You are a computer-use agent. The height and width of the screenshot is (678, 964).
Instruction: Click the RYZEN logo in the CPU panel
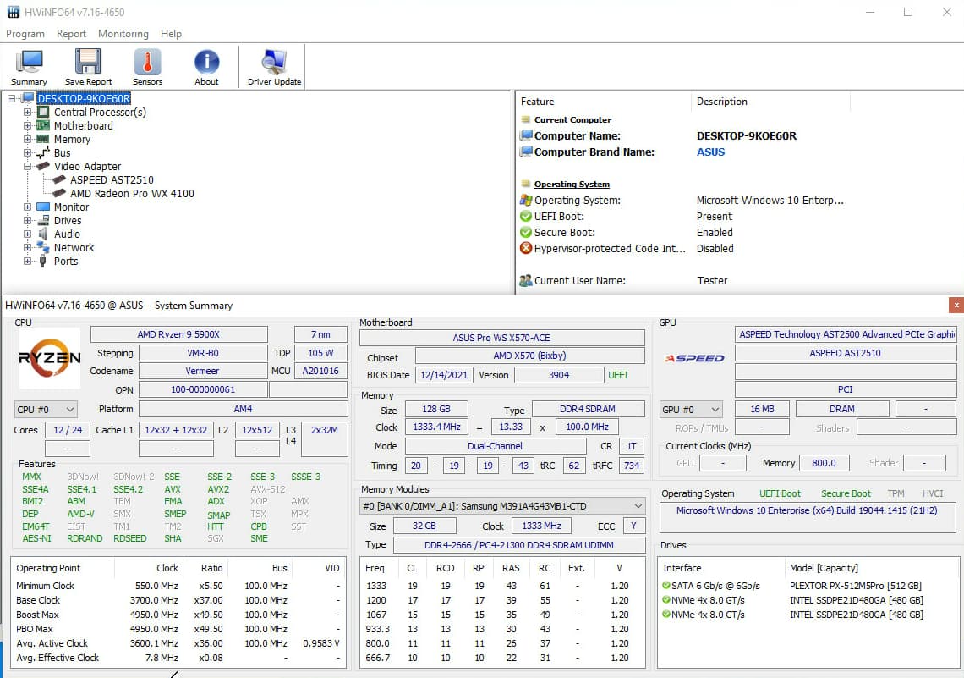pos(49,358)
